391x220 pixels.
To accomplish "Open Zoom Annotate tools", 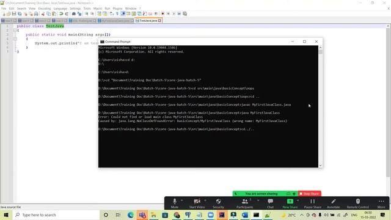I will point(334,204).
